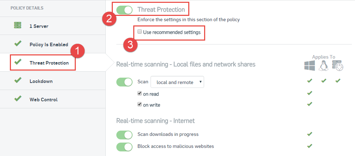Click green checkmark beside Web Control
This screenshot has width=355, height=156.
[18, 98]
